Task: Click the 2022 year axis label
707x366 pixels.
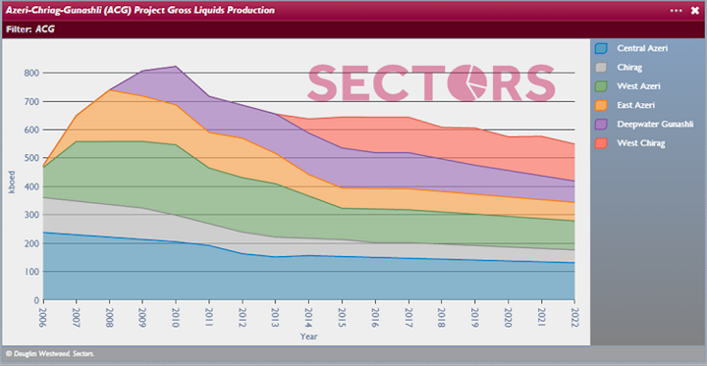Action: (x=574, y=317)
